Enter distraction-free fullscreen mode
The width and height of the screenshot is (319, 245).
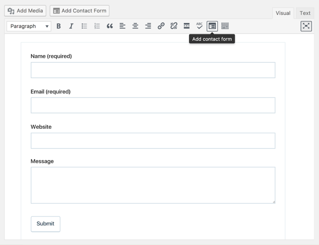(x=306, y=26)
